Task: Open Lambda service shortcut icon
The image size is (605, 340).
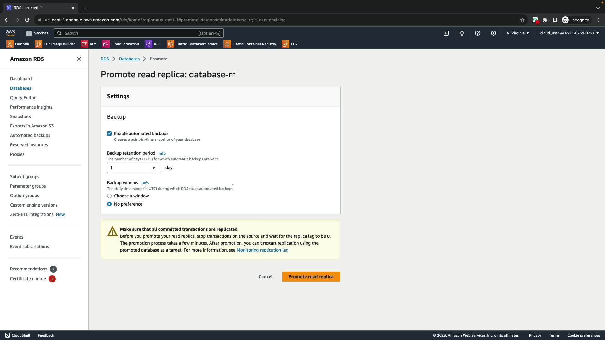Action: coord(10,44)
